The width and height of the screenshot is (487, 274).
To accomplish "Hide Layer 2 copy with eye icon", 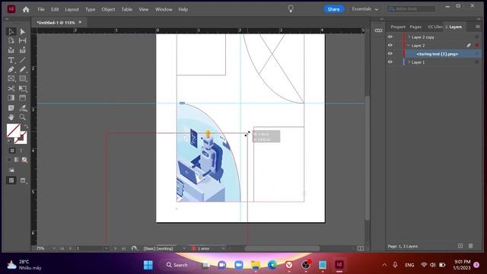I will pos(390,37).
